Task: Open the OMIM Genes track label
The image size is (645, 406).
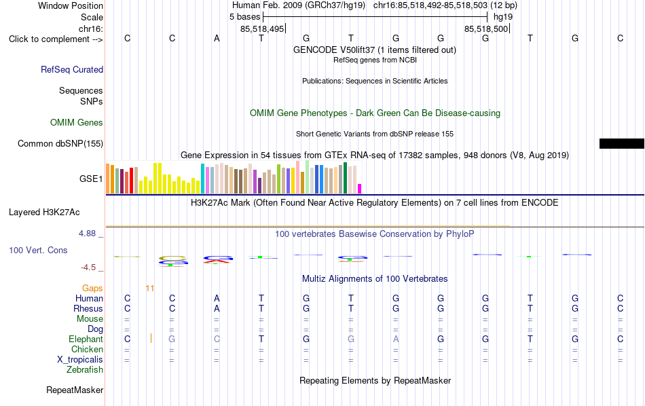Action: pyautogui.click(x=77, y=123)
